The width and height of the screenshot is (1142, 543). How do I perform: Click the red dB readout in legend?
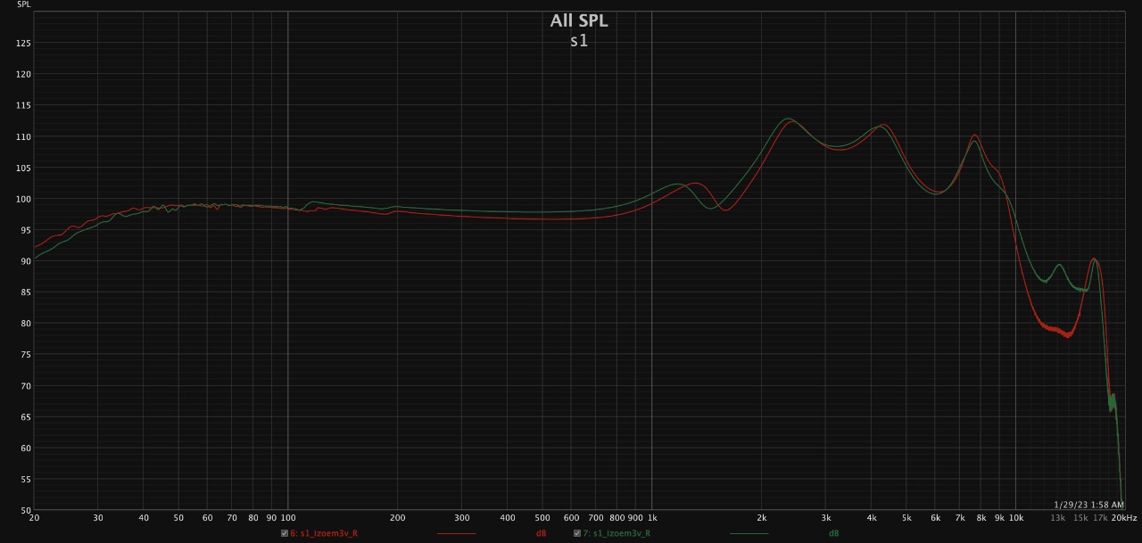tap(541, 533)
